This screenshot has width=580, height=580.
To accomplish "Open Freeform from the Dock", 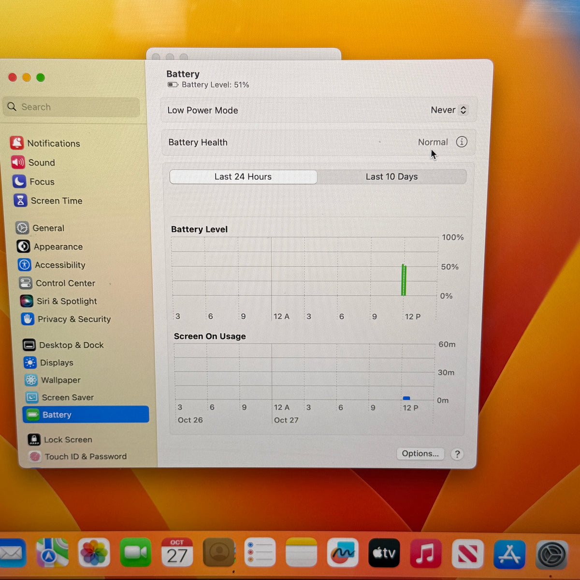I will point(343,552).
